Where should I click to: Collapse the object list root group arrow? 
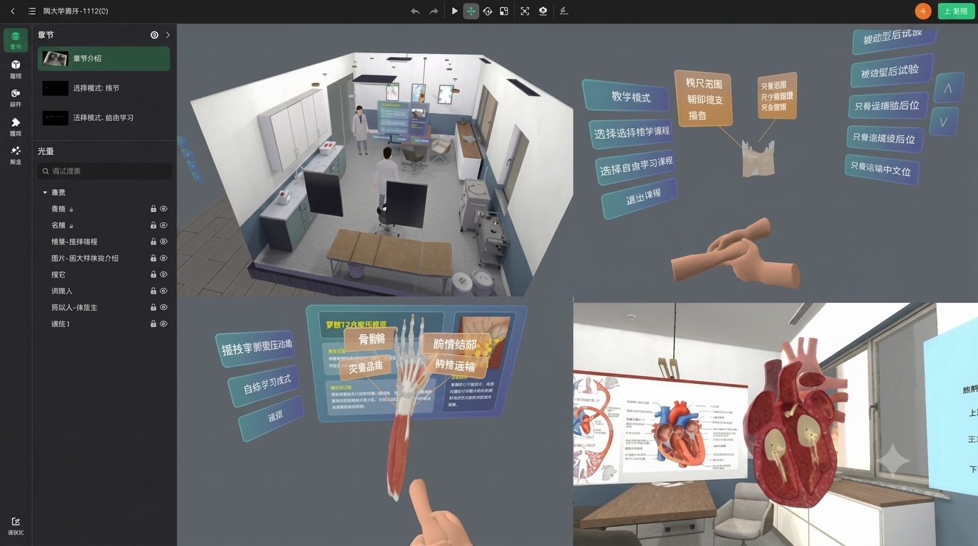tap(45, 193)
